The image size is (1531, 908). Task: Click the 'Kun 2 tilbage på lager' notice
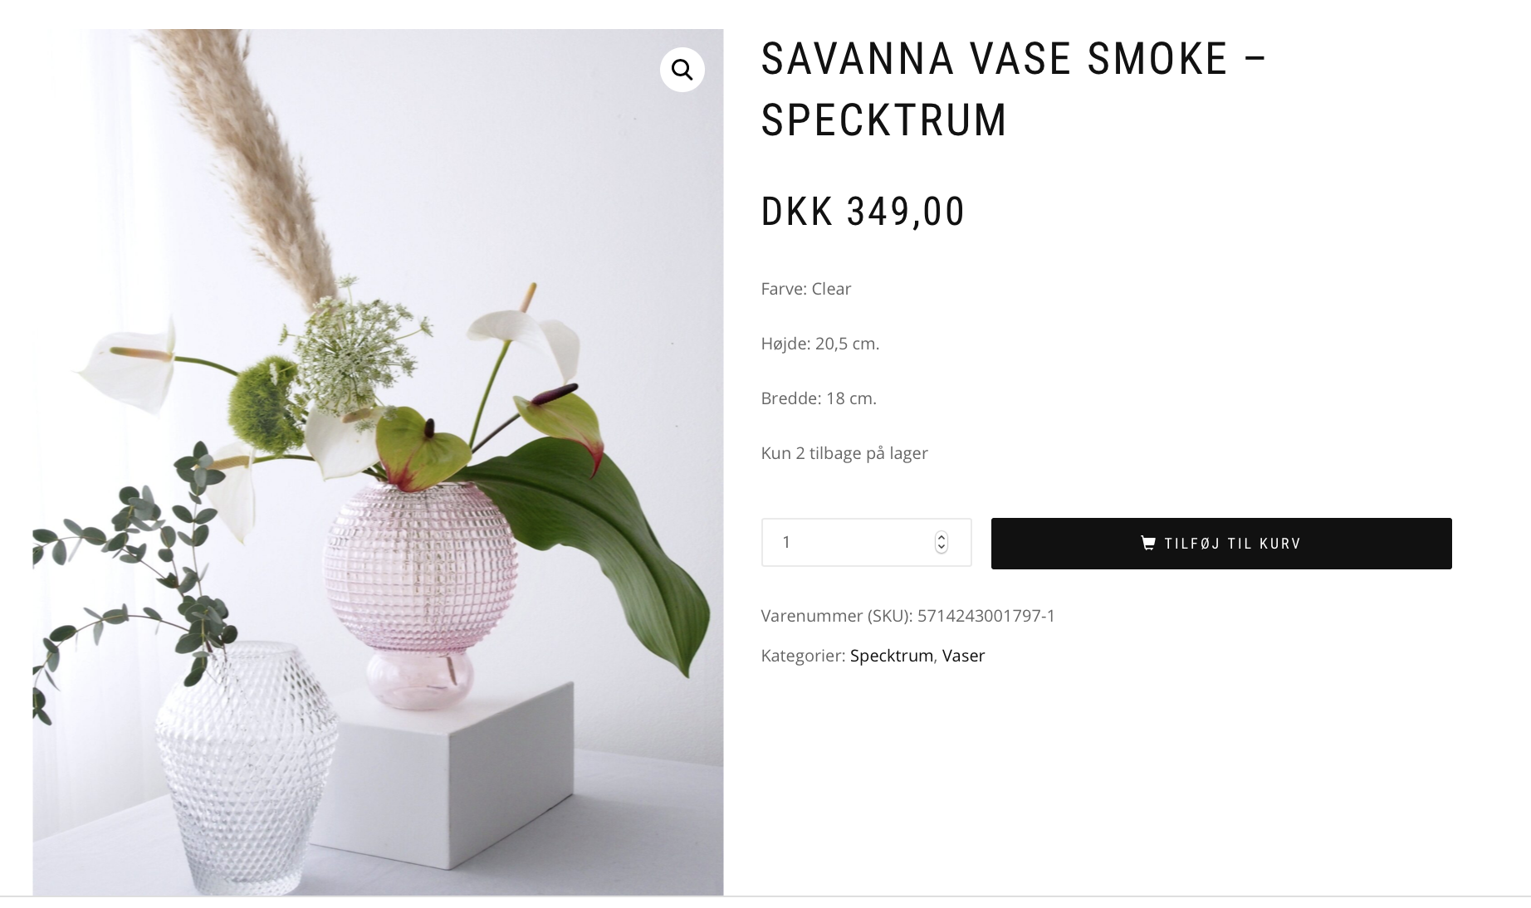click(844, 453)
